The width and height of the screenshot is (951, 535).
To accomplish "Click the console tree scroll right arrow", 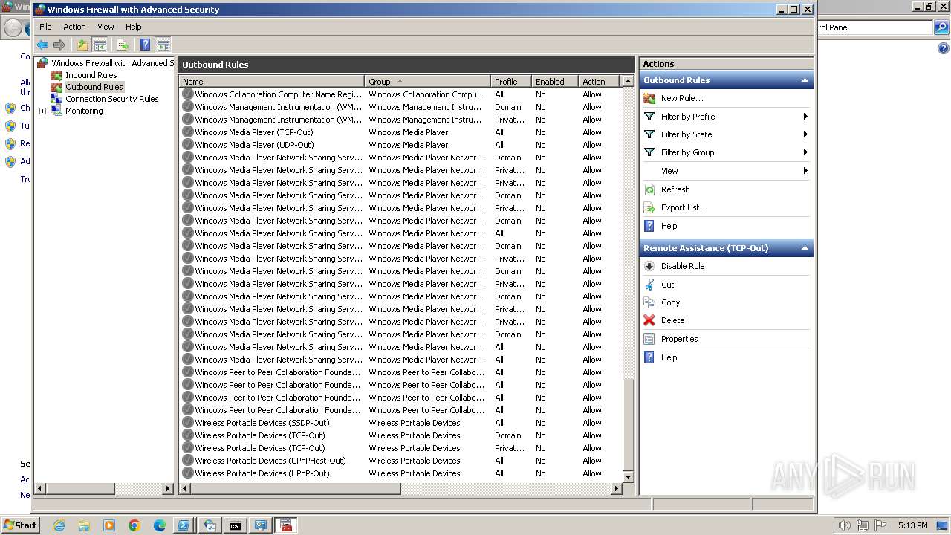I will [x=168, y=488].
